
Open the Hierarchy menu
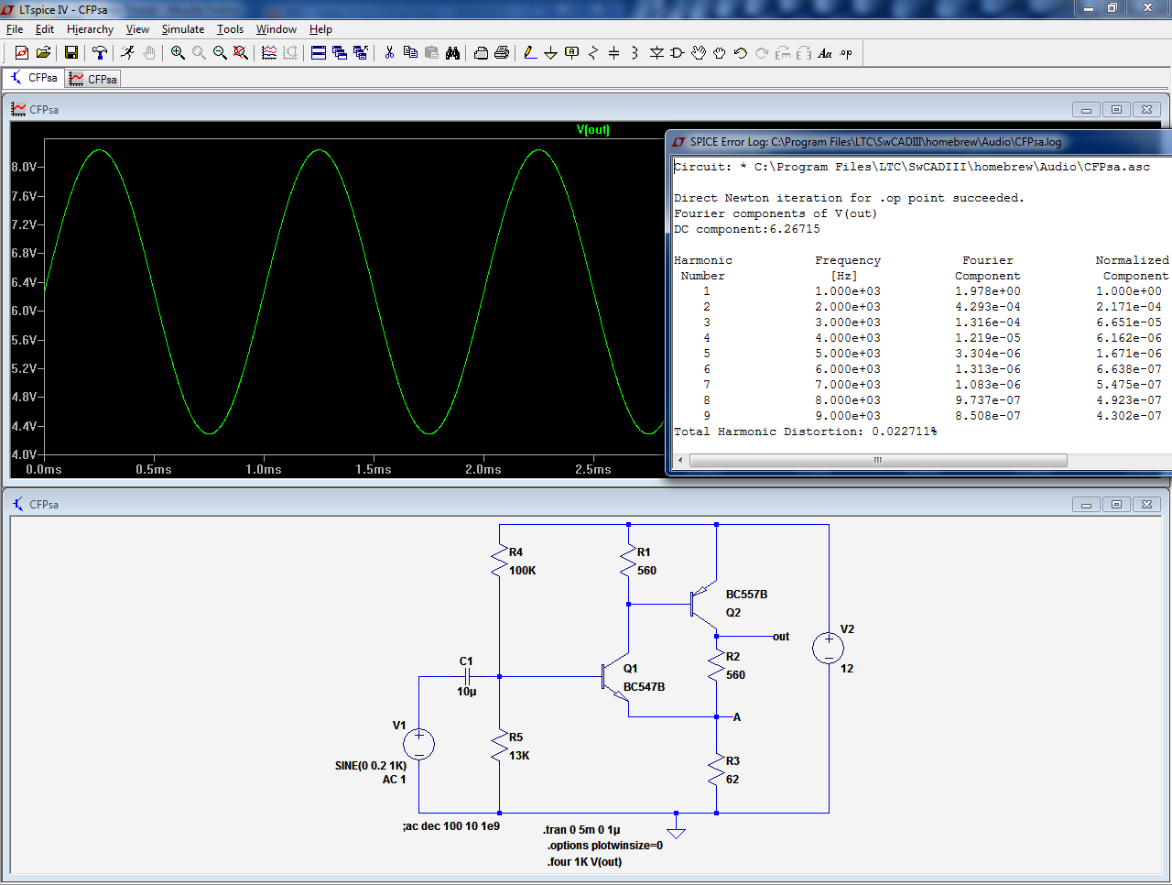(90, 29)
